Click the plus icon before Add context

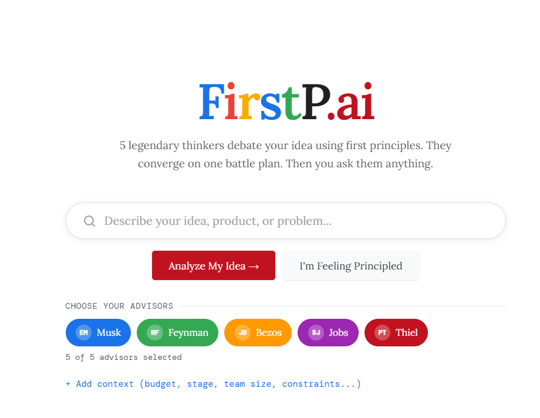[x=69, y=383]
